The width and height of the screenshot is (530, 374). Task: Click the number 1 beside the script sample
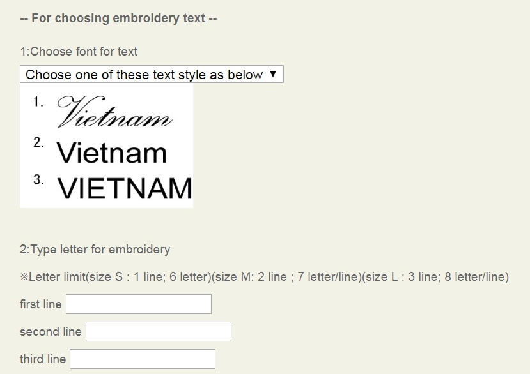pyautogui.click(x=38, y=101)
